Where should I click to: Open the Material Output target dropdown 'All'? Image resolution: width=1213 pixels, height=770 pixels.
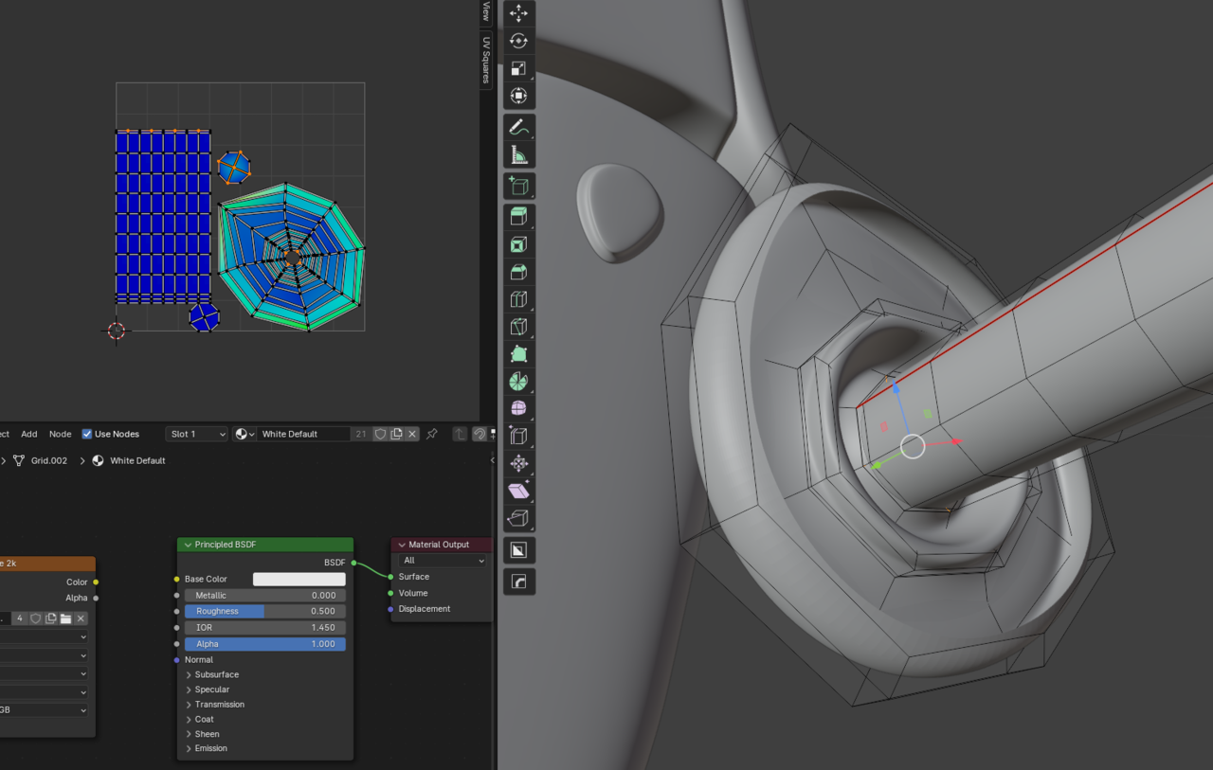click(x=442, y=561)
